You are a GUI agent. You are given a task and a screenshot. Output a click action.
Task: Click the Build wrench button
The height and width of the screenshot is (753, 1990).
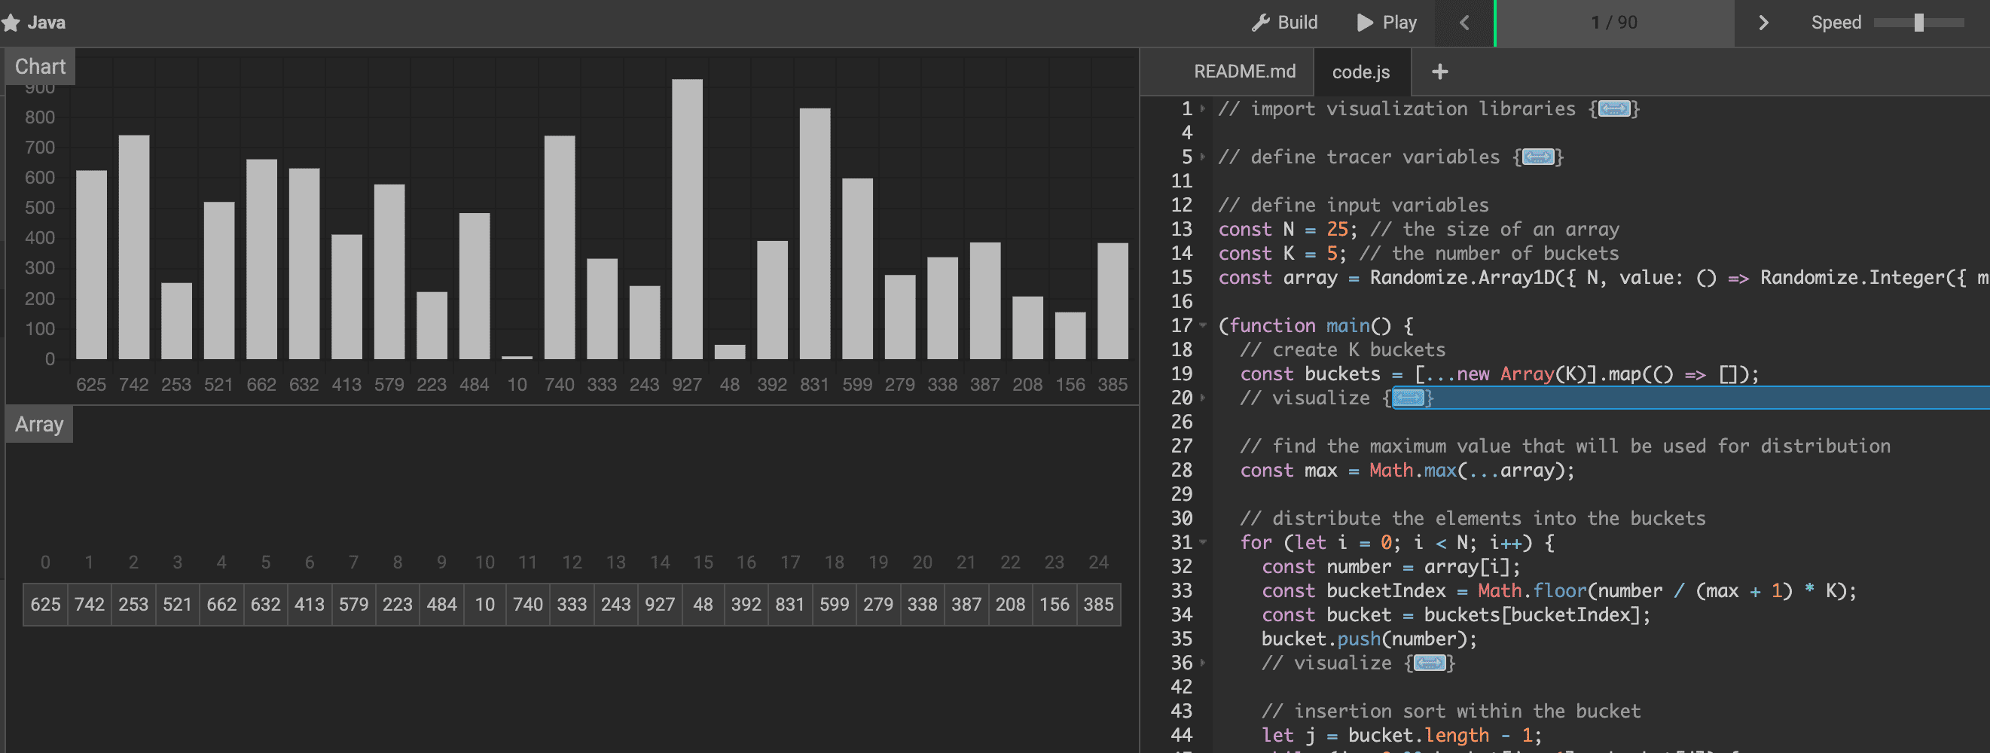[x=1284, y=23]
